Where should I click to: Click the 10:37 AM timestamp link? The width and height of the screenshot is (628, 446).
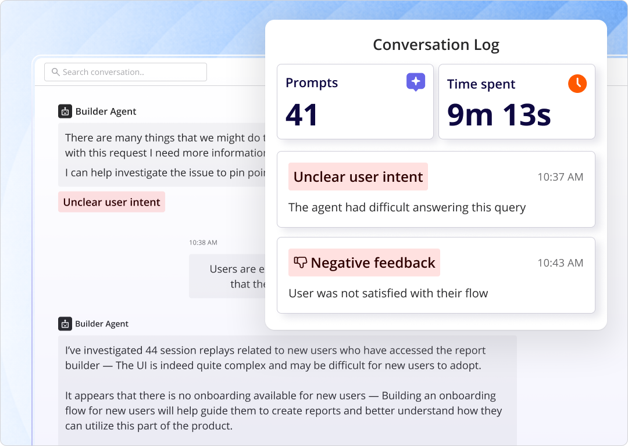pos(560,177)
